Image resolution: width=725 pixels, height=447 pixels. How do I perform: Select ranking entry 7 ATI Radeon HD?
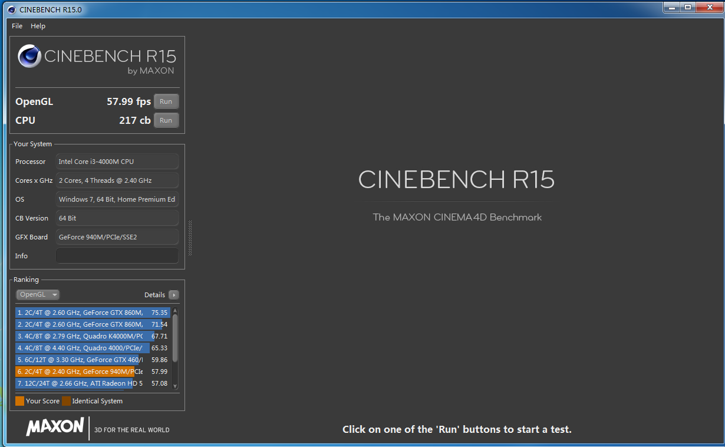pyautogui.click(x=93, y=383)
